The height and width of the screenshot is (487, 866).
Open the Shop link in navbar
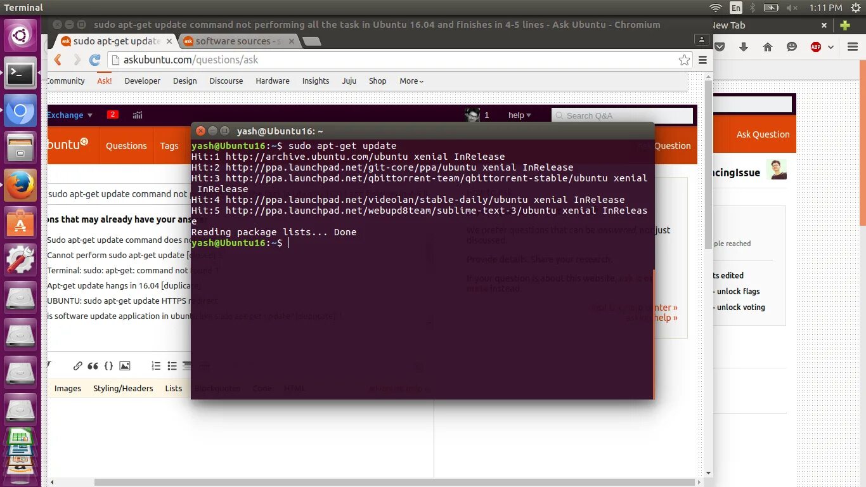click(x=378, y=81)
